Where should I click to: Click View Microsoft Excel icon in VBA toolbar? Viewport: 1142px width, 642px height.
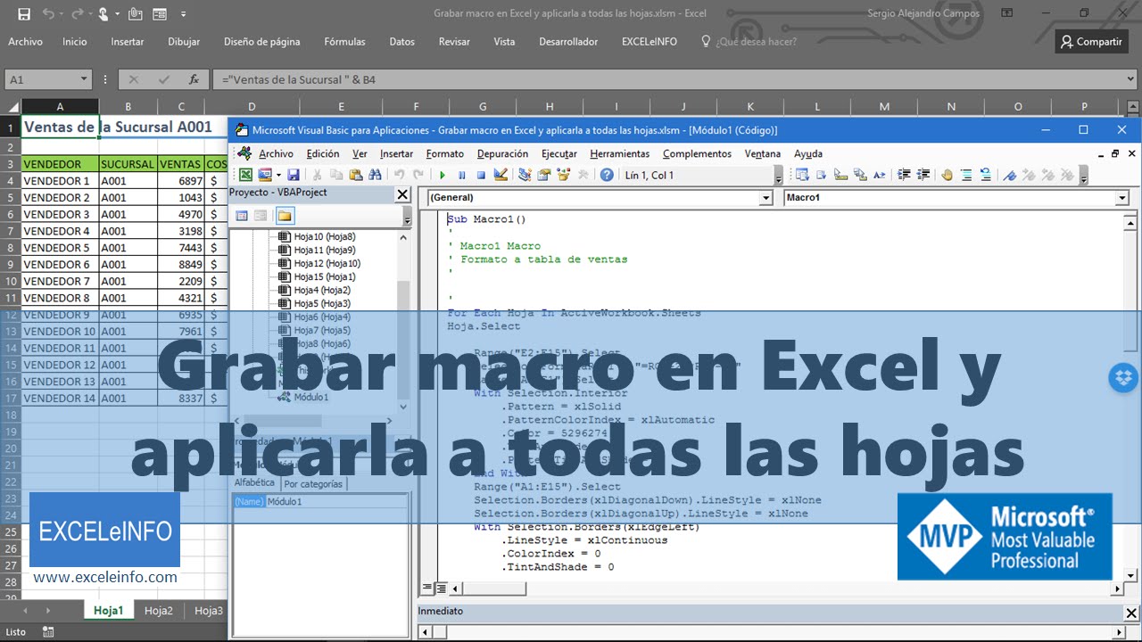(x=245, y=175)
